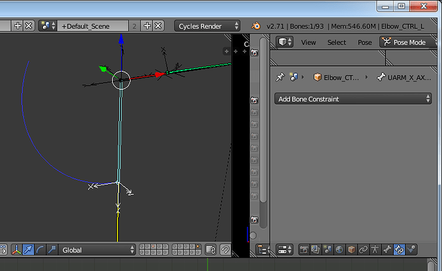442x271 pixels.
Task: Switch to the Object cube tab
Action: 351,250
